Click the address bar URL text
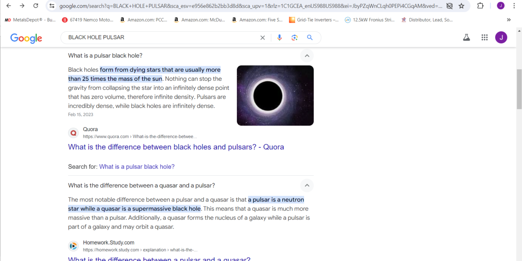This screenshot has width=522, height=261. (250, 6)
